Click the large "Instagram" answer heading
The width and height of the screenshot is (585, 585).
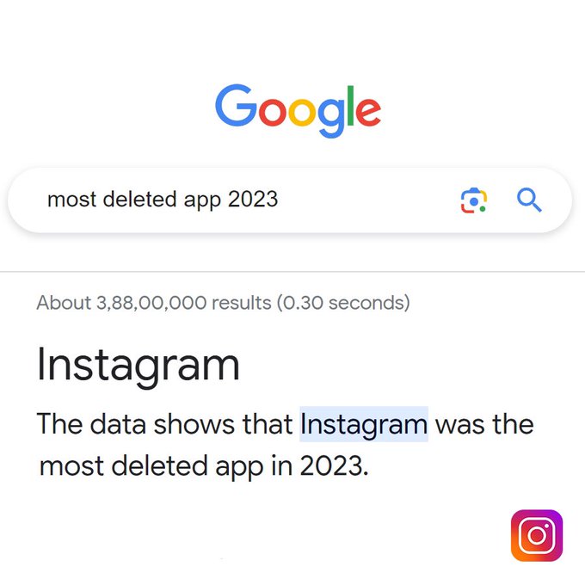[x=138, y=365]
